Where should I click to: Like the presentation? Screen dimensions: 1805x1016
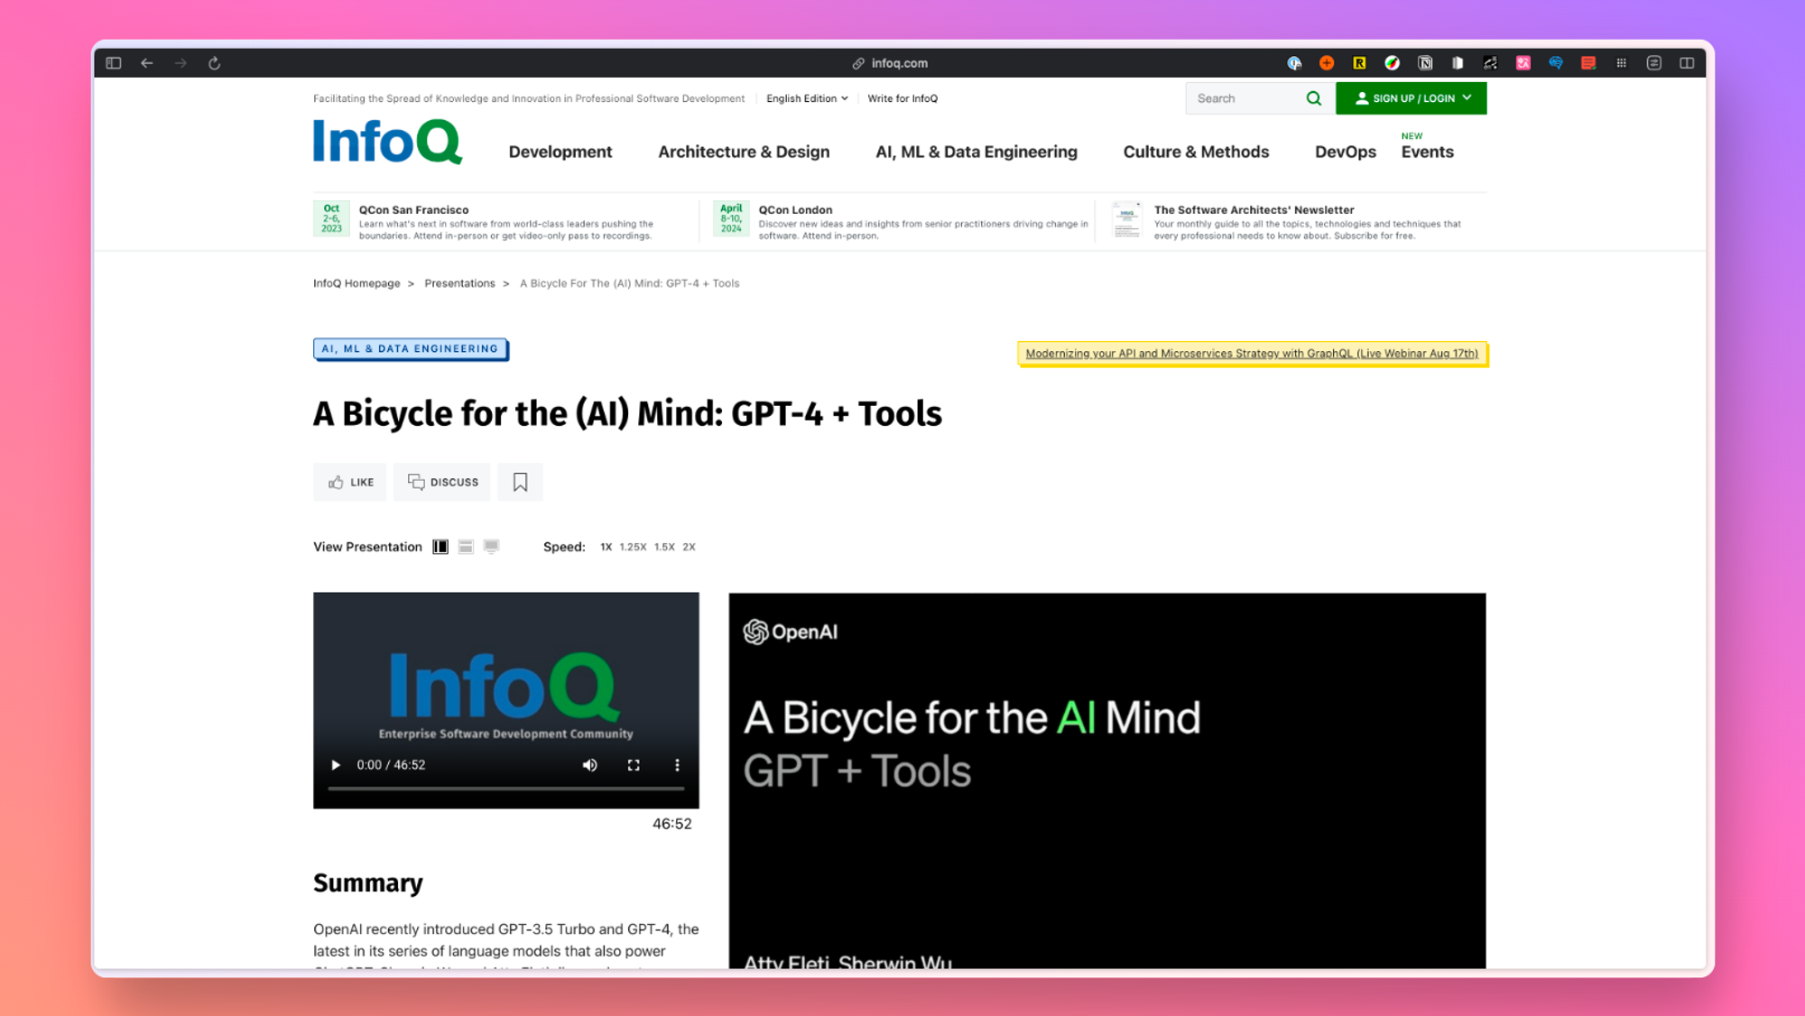tap(350, 482)
